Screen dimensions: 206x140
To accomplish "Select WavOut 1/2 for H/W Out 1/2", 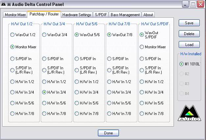I will pyautogui.click(x=12, y=35).
